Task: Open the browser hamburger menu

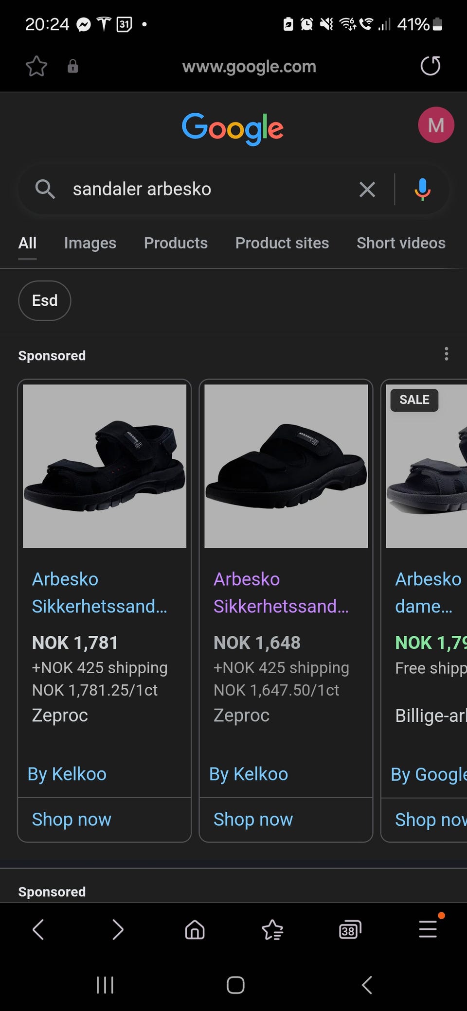Action: pos(428,929)
